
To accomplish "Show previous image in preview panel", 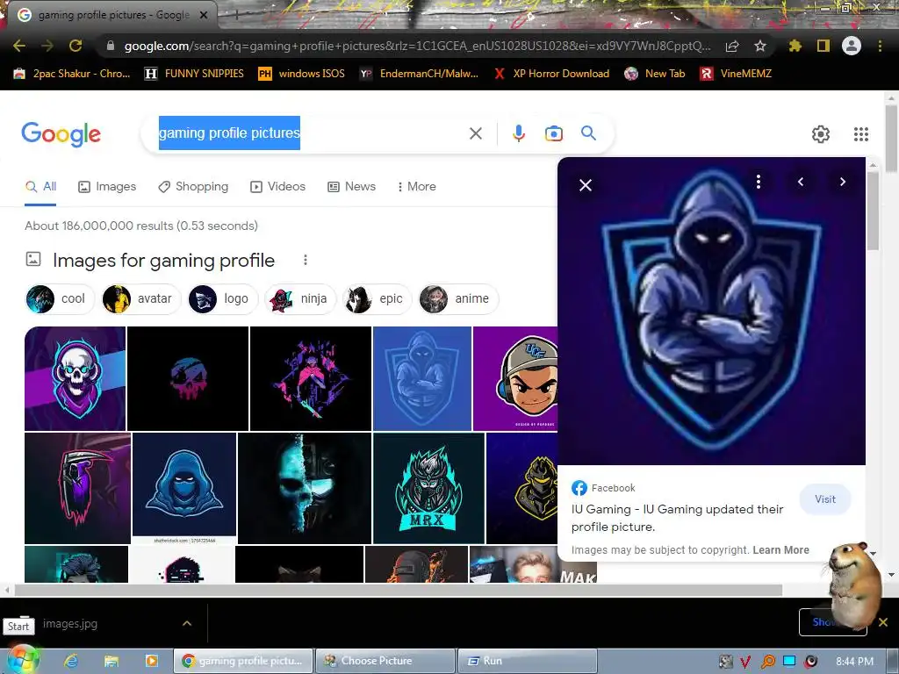I will [801, 182].
